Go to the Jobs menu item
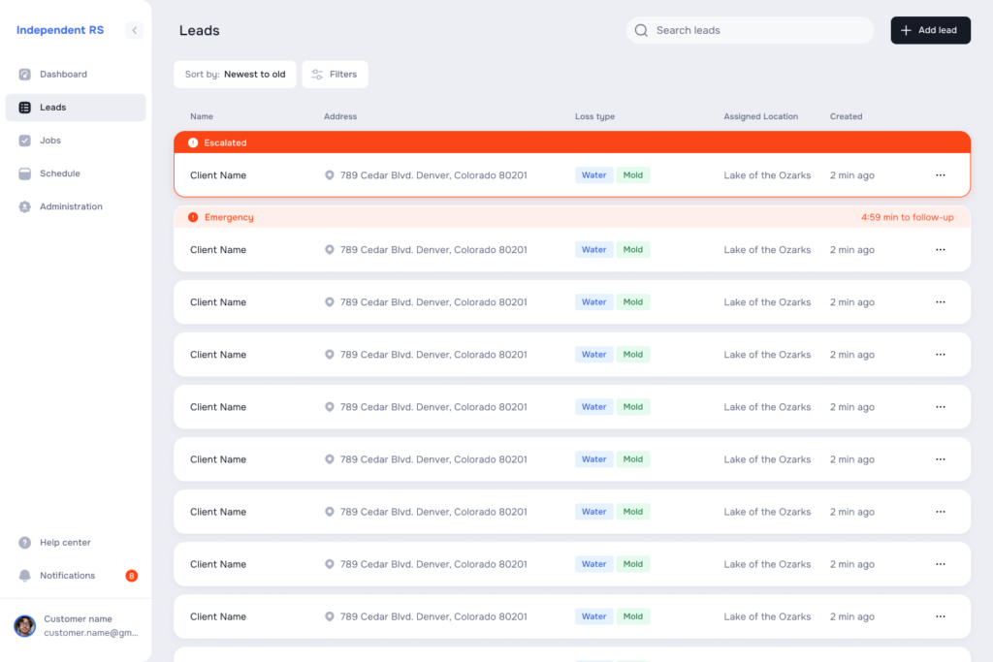Screen dimensions: 993x662 [x=50, y=141]
